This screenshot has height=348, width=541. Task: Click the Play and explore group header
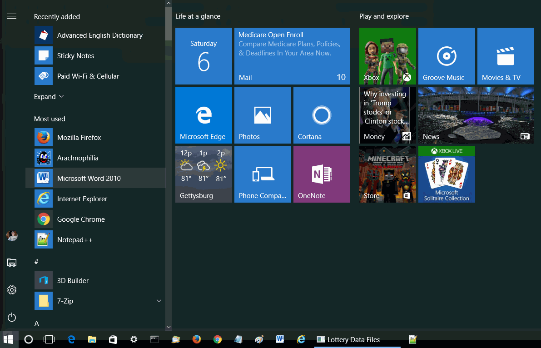pos(384,16)
